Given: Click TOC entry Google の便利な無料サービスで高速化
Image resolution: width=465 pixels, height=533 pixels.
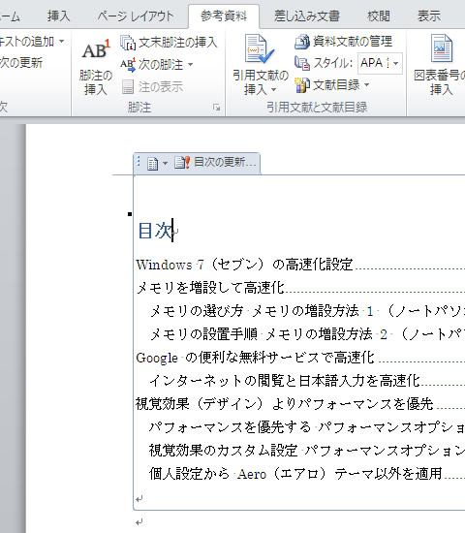Looking at the screenshot, I should (256, 358).
